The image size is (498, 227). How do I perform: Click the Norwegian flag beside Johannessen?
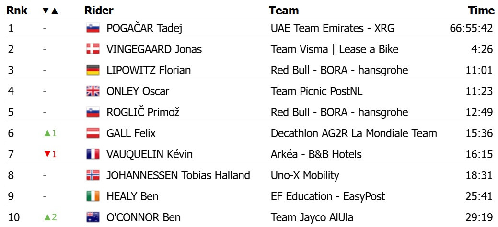tap(93, 175)
